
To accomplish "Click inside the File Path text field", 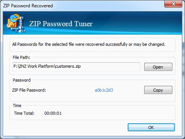I will [x=76, y=67].
